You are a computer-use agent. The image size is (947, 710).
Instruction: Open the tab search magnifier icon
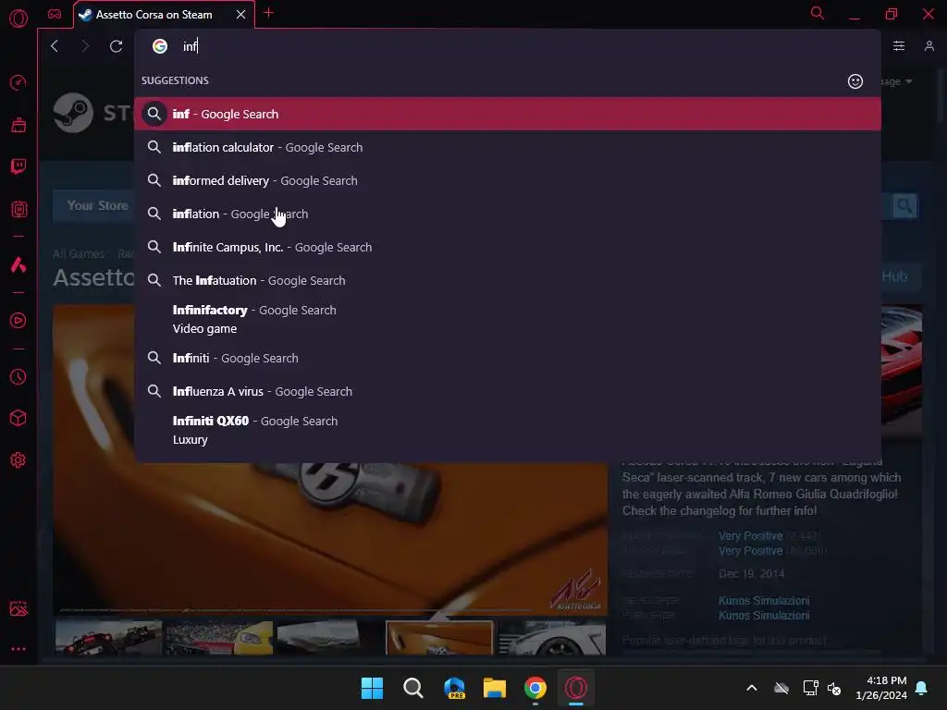click(818, 13)
